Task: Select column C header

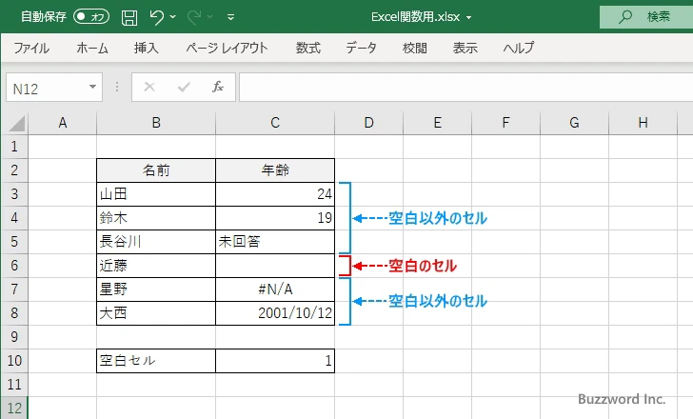Action: pos(275,123)
